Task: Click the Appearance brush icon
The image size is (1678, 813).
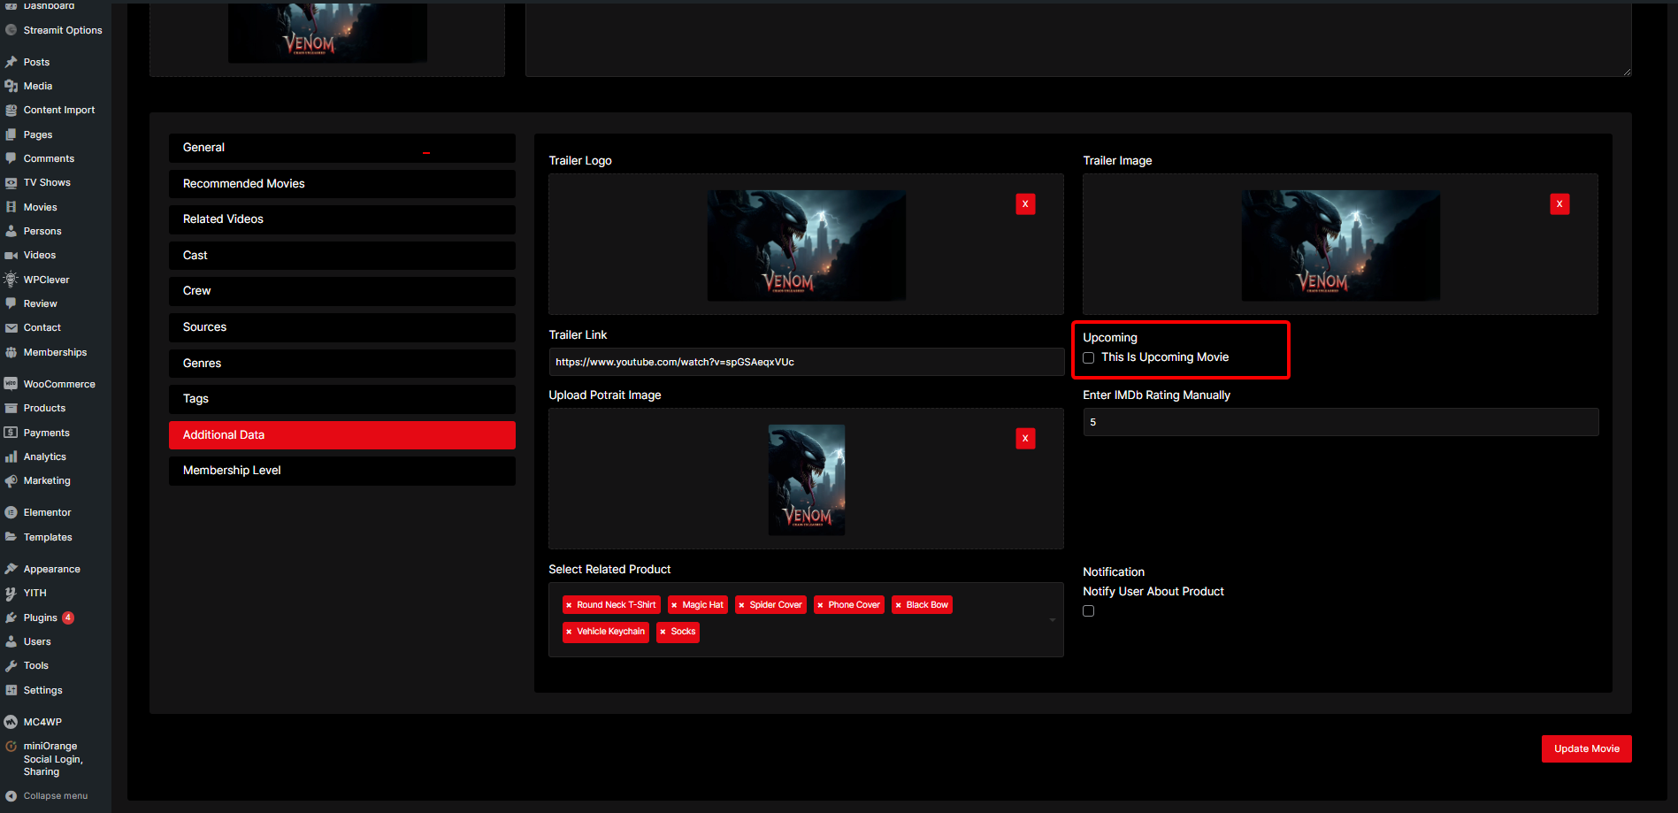Action: coord(11,569)
